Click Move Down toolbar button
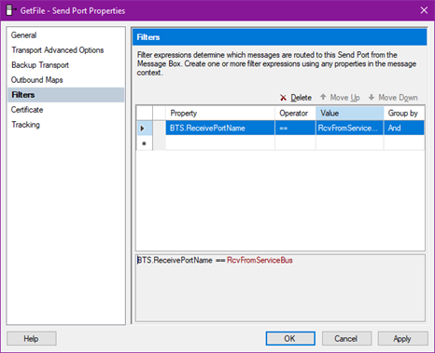Screen dimensions: 435x353 point(393,98)
